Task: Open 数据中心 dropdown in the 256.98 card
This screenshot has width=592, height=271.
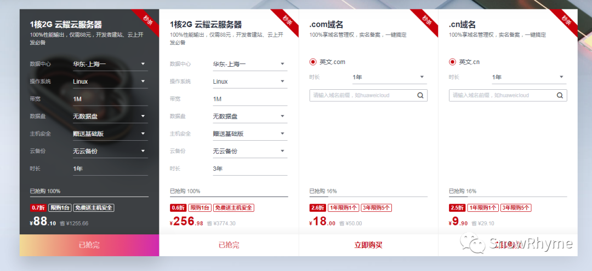Action: point(250,64)
